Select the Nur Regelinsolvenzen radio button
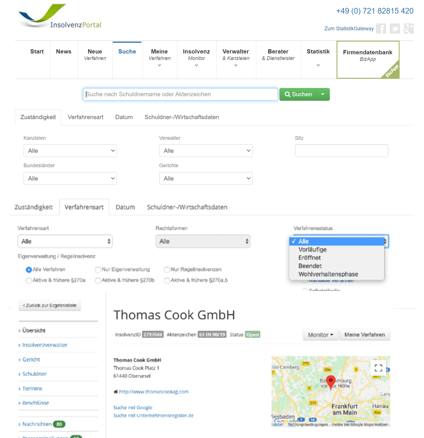The height and width of the screenshot is (438, 424). (167, 270)
